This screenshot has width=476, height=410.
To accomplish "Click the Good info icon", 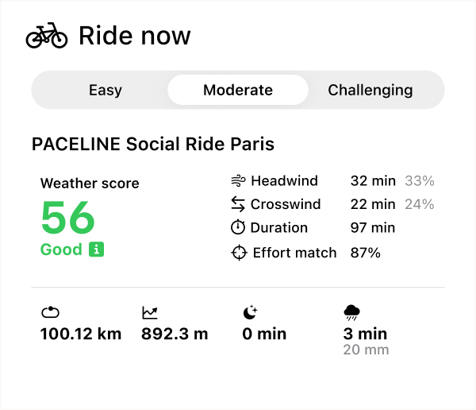I will coord(97,249).
